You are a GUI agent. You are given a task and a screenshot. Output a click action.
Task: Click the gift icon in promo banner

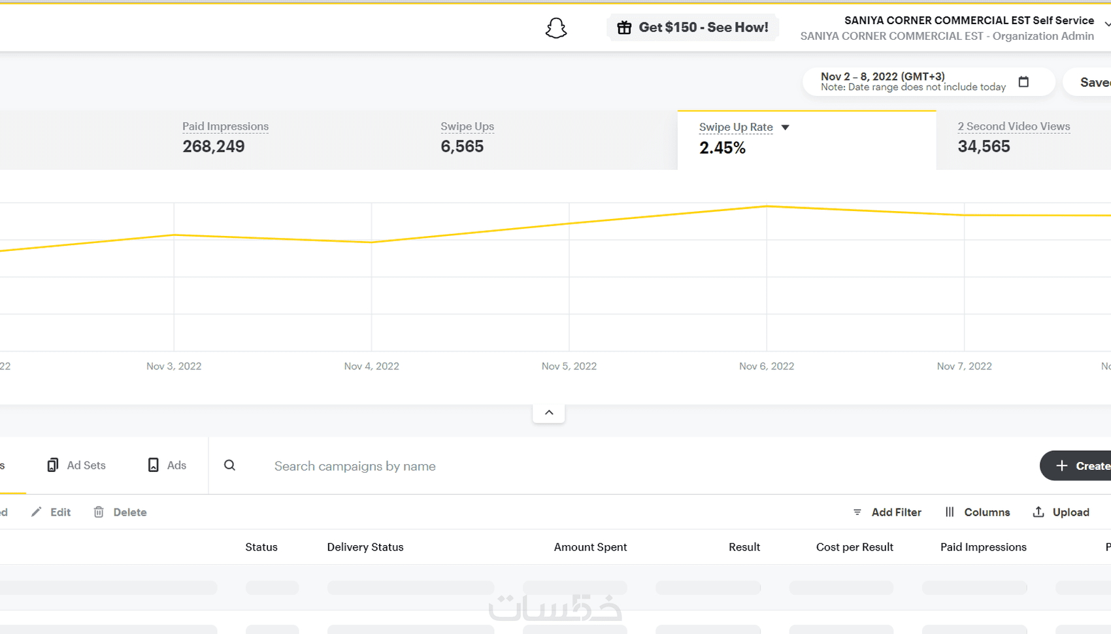[624, 27]
